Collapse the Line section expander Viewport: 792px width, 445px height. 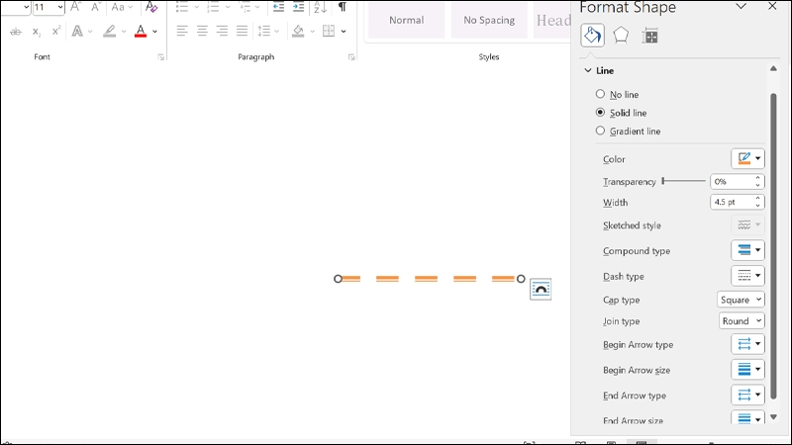(588, 70)
